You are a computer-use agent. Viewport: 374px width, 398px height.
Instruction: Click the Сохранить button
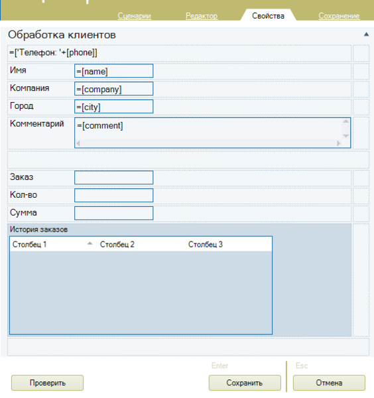tap(245, 383)
